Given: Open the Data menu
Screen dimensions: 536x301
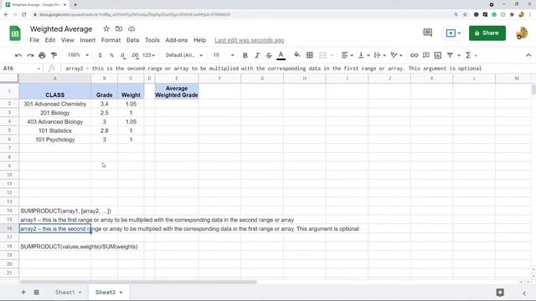Looking at the screenshot, I should click(x=132, y=40).
